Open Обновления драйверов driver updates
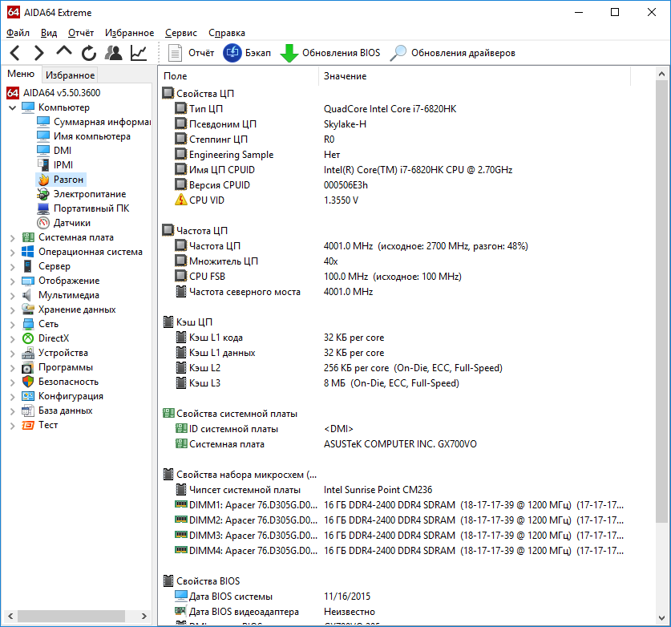671x627 pixels. tap(452, 53)
